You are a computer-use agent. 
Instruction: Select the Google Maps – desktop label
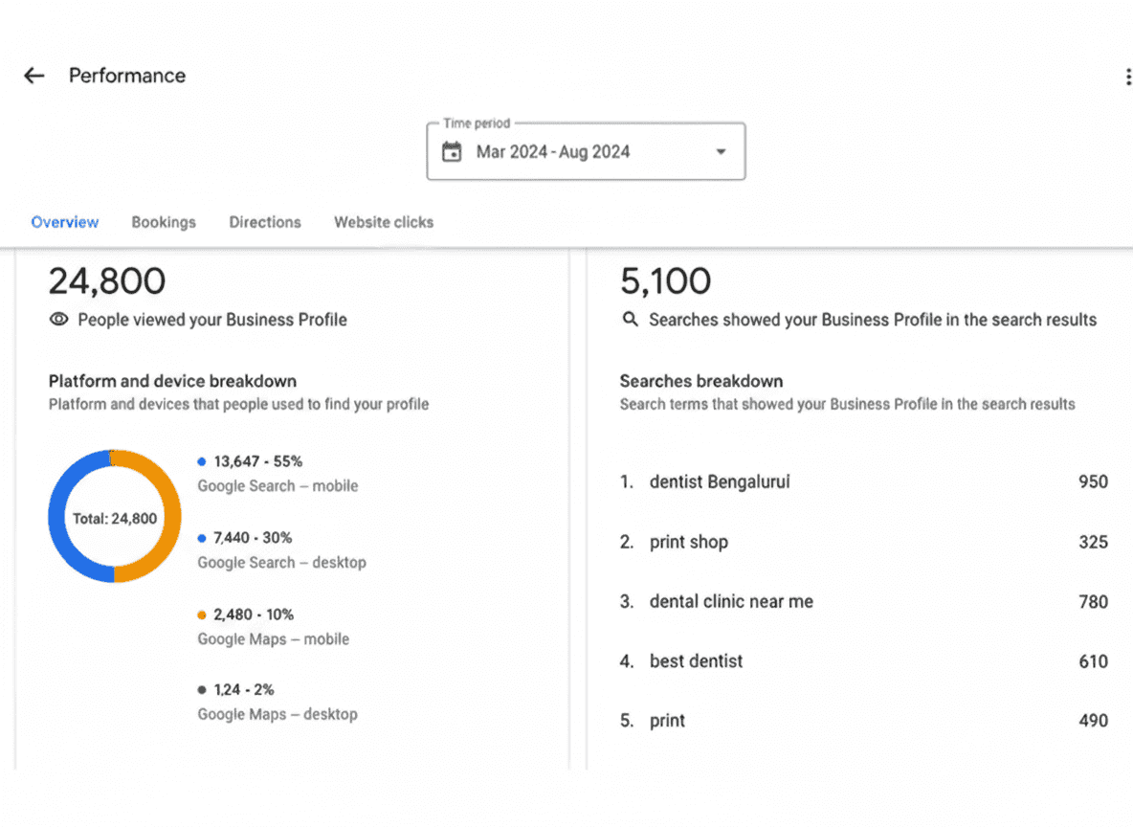pos(278,714)
